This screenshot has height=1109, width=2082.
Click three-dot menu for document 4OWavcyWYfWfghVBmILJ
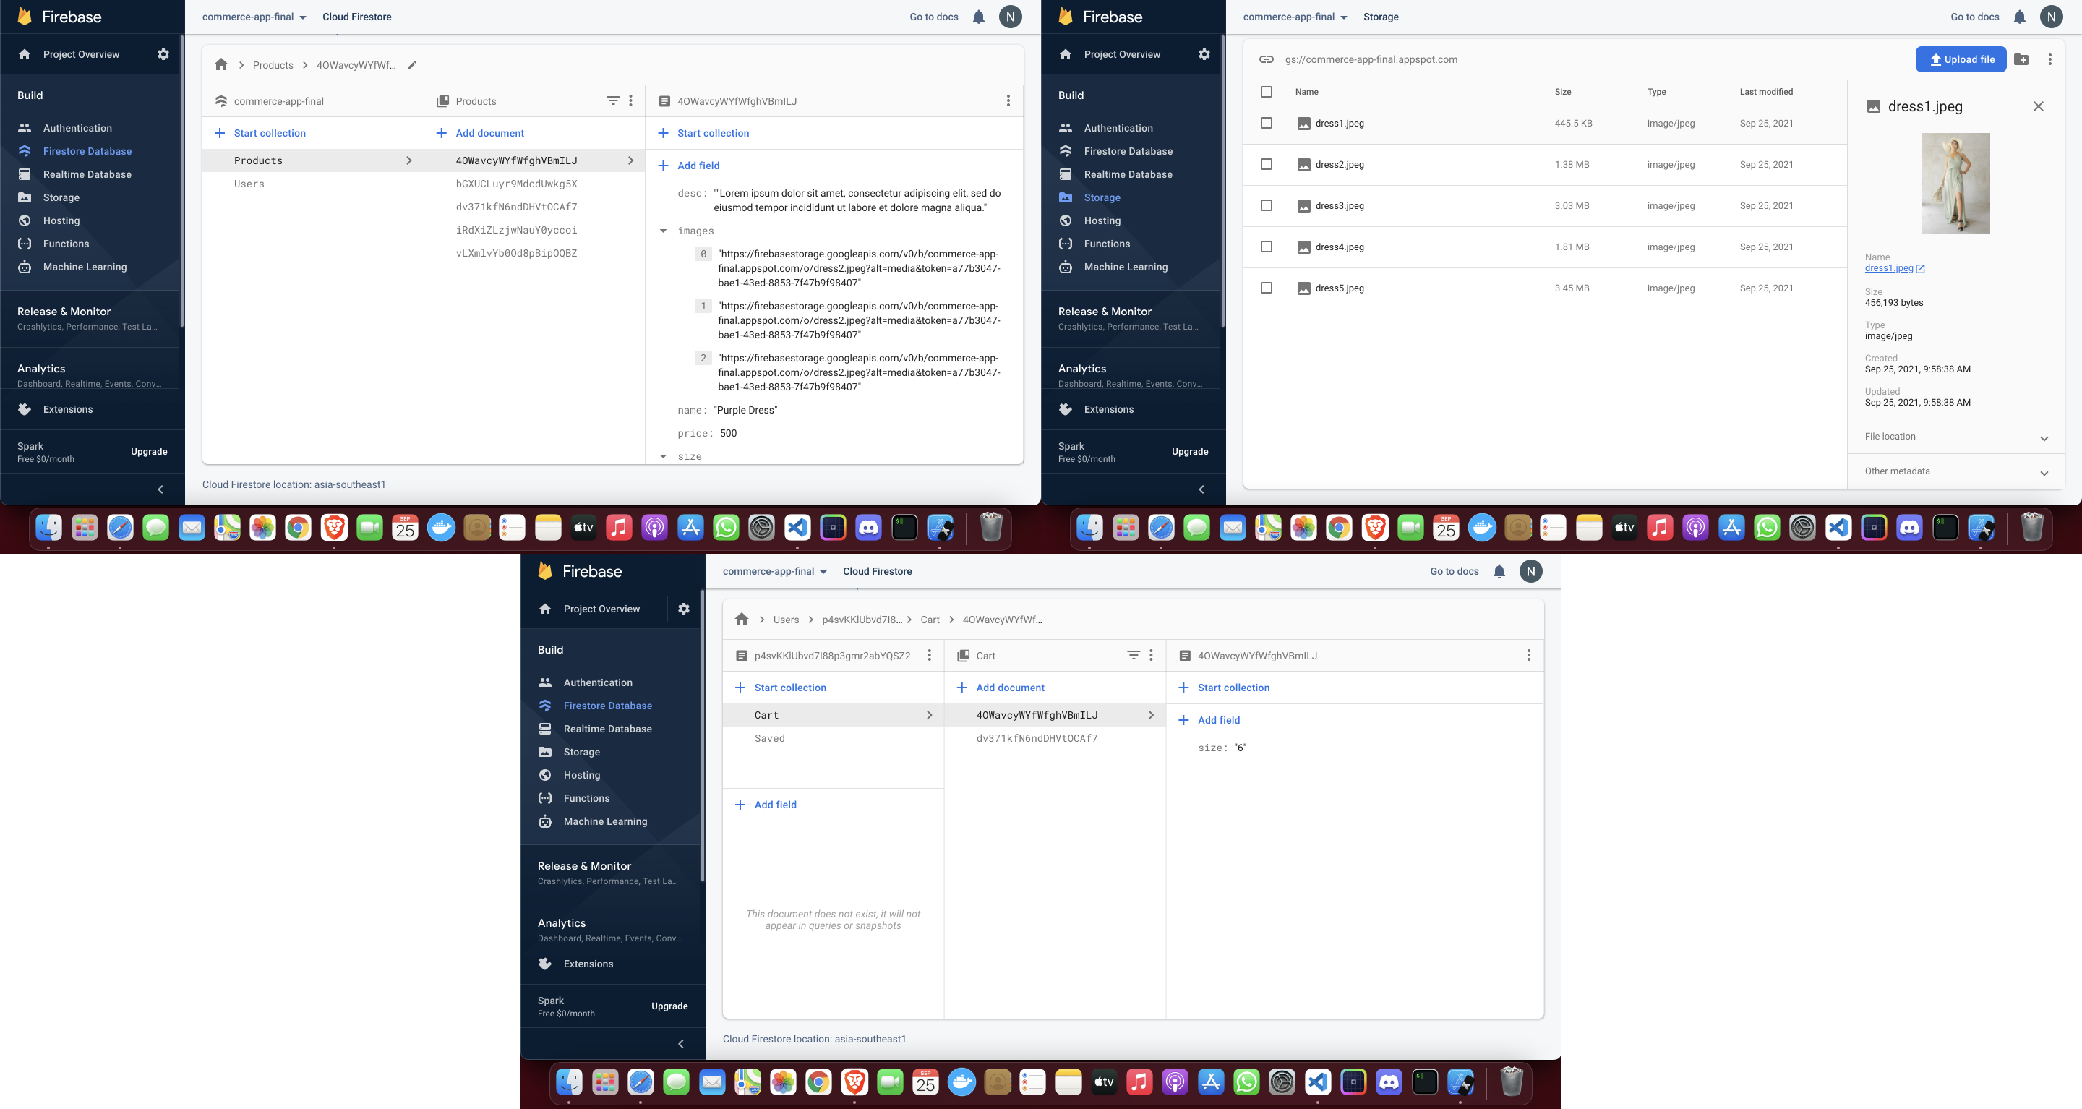[1008, 101]
